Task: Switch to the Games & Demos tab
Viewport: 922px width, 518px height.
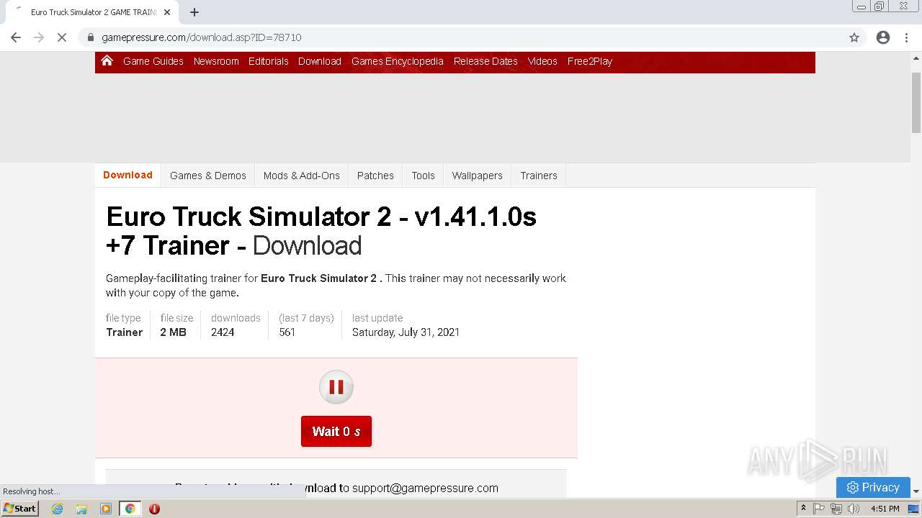Action: [208, 176]
